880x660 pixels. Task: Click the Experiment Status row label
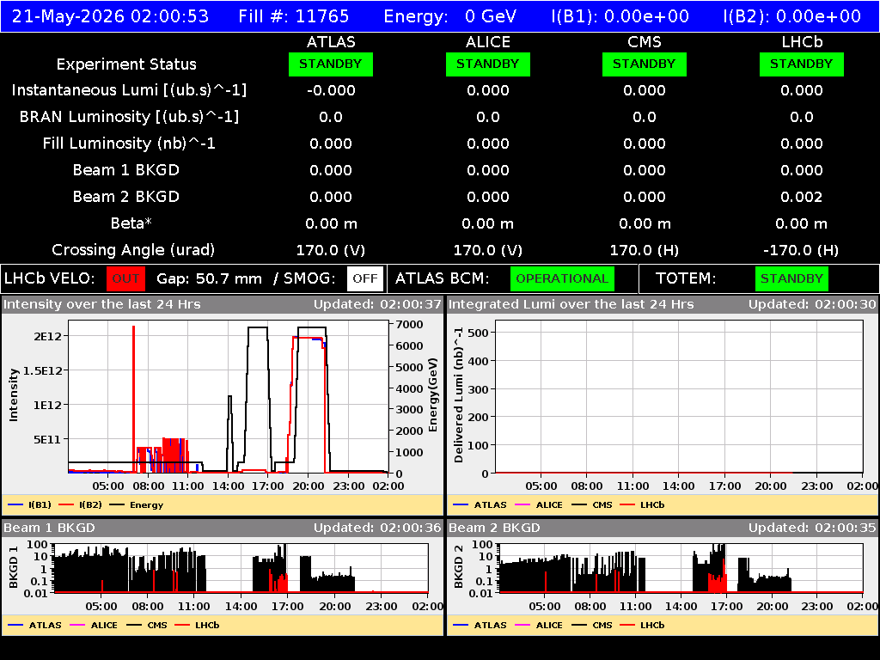tap(126, 64)
